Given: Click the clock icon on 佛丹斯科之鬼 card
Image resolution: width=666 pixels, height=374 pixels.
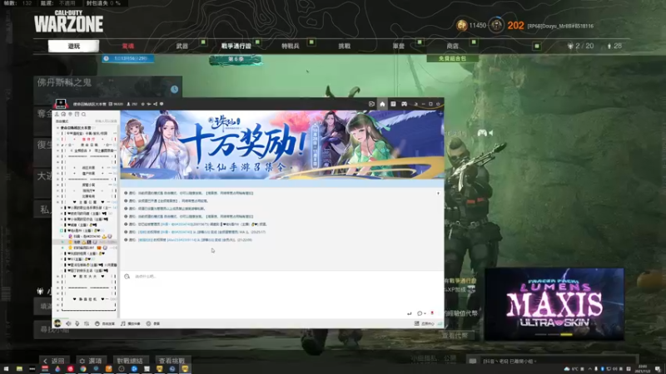Looking at the screenshot, I should 175,89.
